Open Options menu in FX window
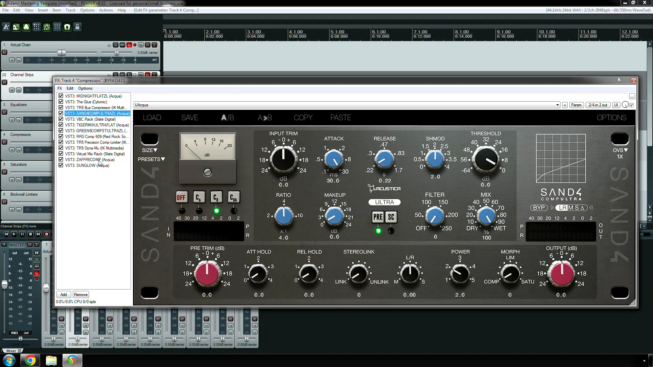The height and width of the screenshot is (367, 653). tap(85, 88)
